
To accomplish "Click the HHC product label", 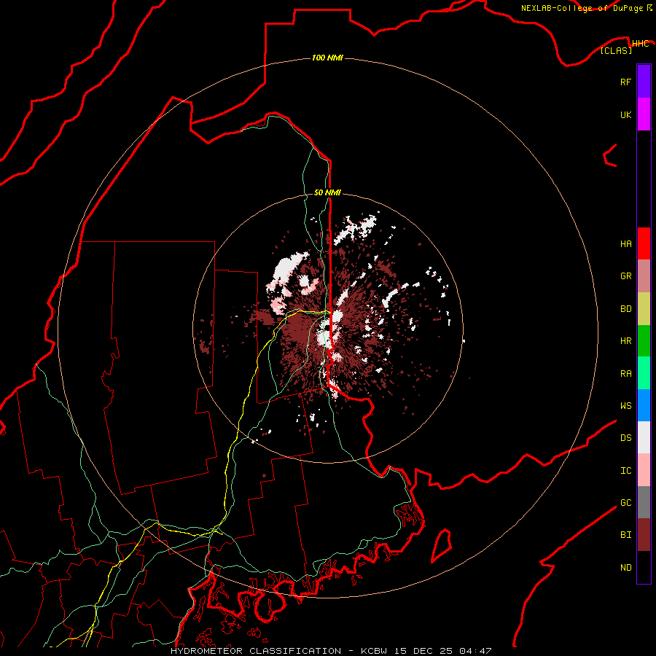I will (x=640, y=44).
